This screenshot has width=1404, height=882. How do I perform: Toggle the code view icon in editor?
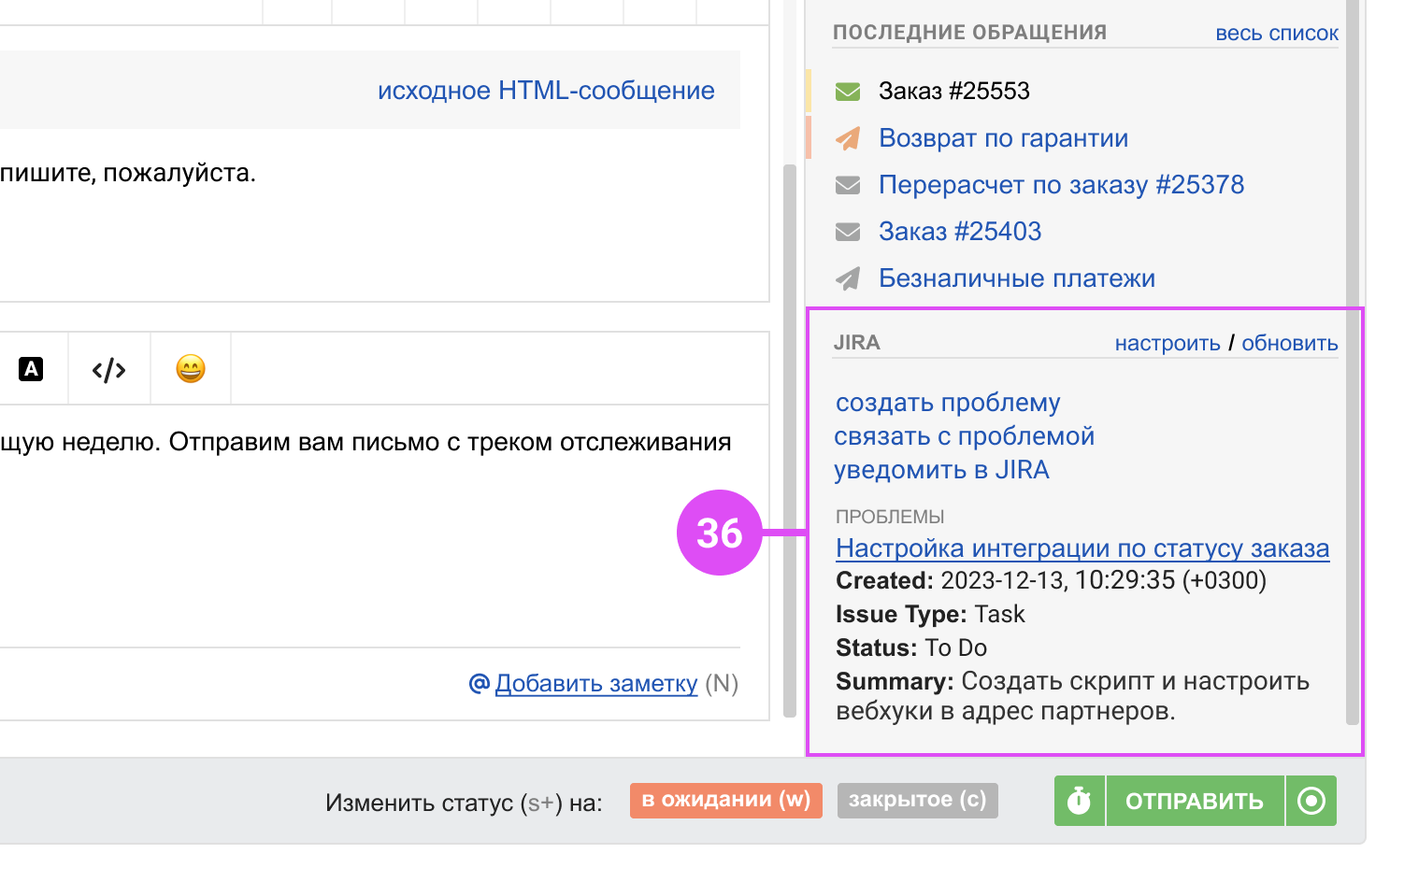click(x=109, y=370)
